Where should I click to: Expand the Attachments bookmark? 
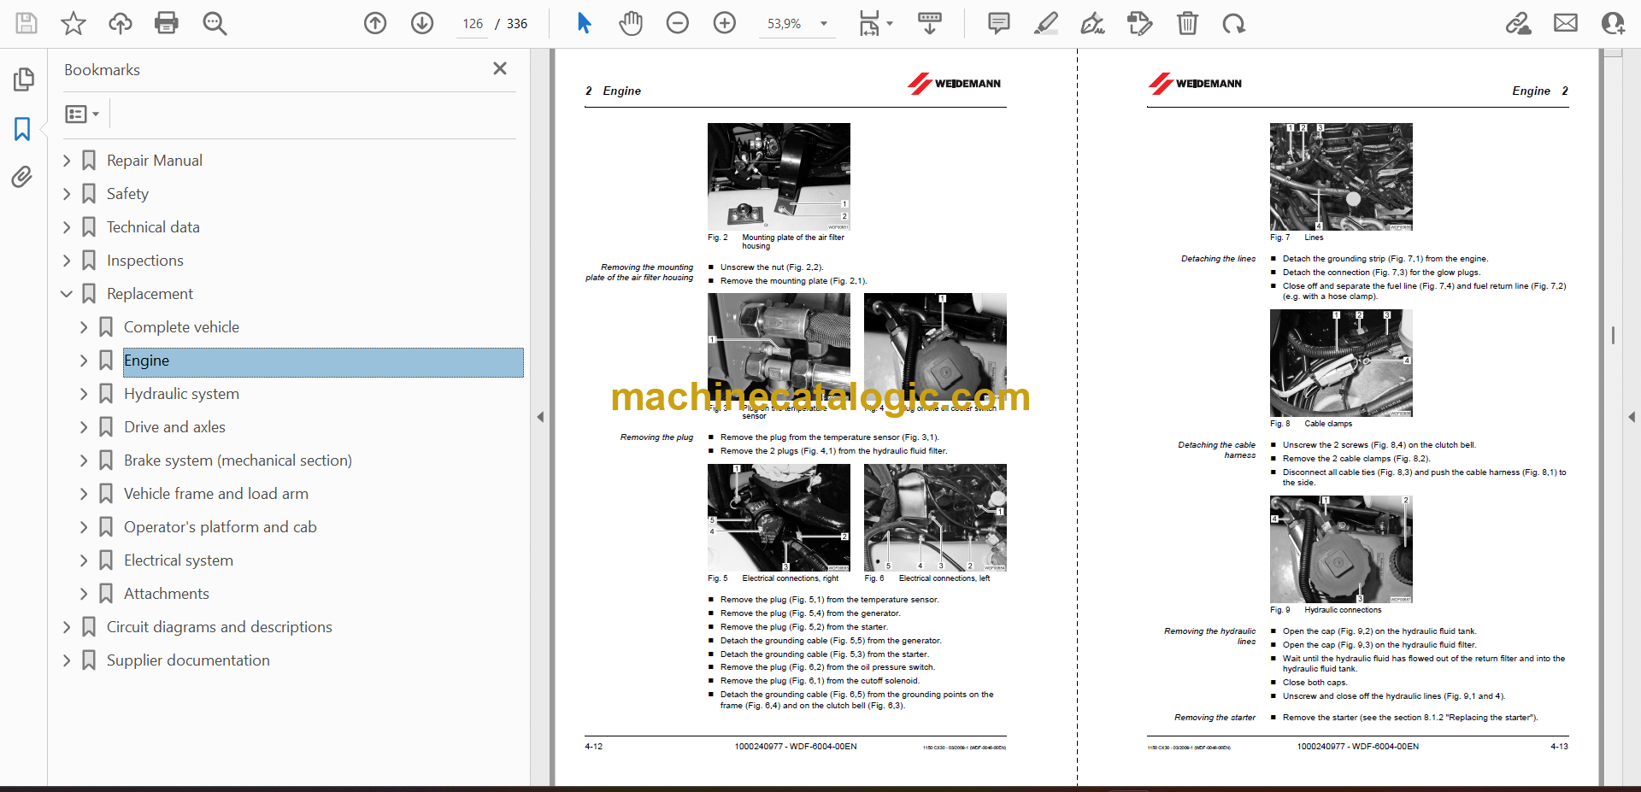click(x=84, y=594)
